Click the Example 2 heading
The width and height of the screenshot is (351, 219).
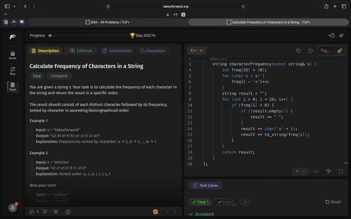(x=39, y=153)
